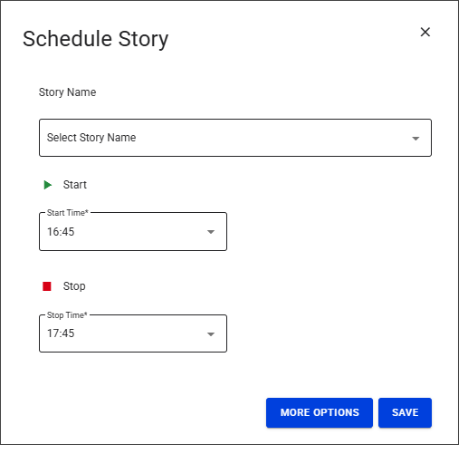Open the Start Time dropdown showing 16:45
The image size is (468, 454).
click(133, 232)
